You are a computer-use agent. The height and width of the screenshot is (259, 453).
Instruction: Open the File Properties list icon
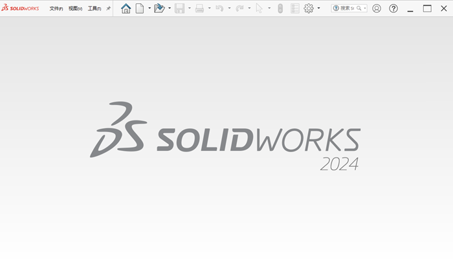[294, 8]
